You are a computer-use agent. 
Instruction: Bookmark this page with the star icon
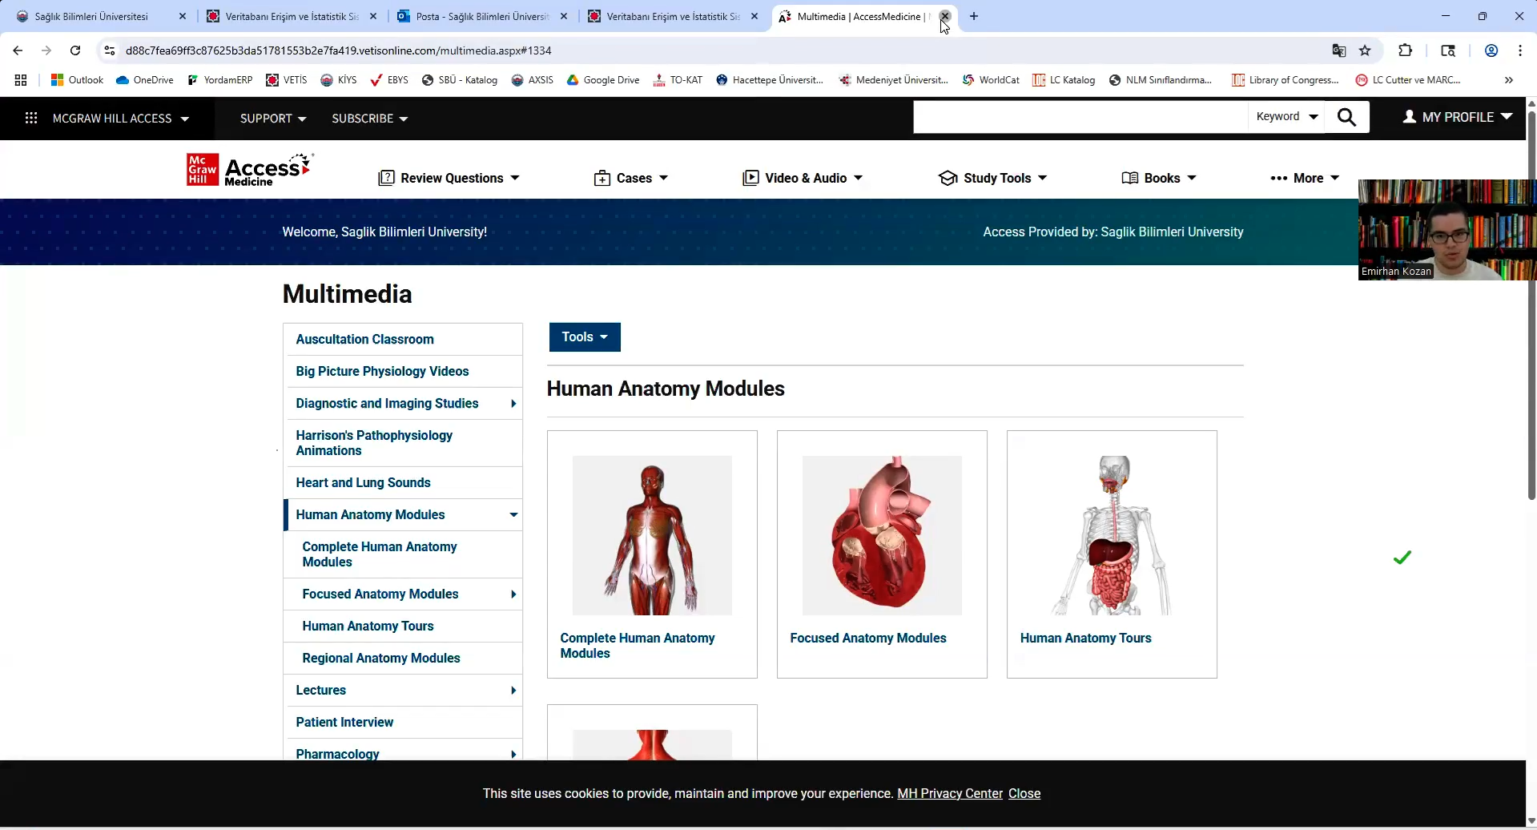point(1365,50)
